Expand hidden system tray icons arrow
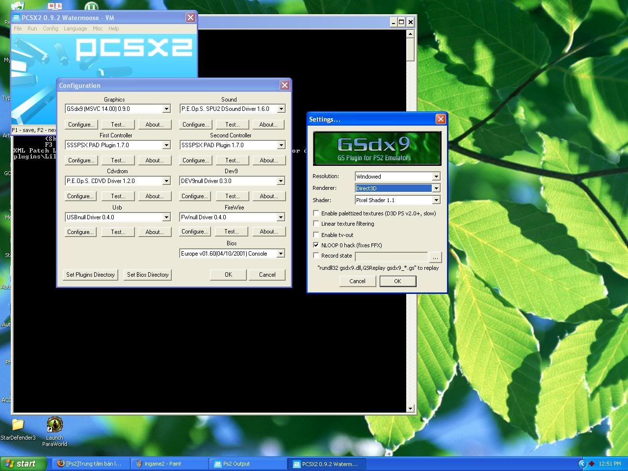628x471 pixels. (x=582, y=464)
